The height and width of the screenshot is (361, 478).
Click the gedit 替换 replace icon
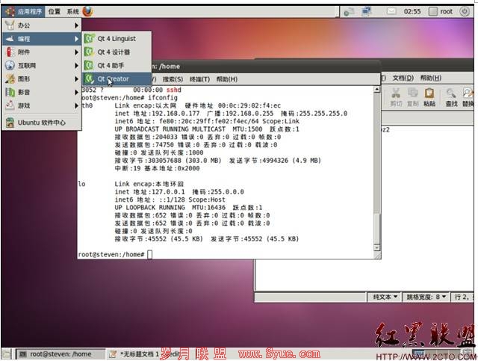tap(468, 93)
